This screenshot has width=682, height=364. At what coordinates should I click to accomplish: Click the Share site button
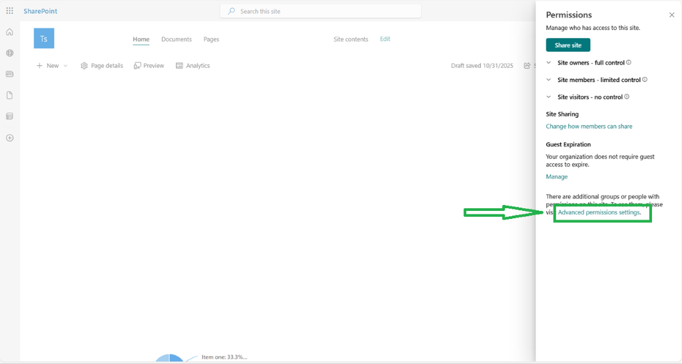[x=568, y=45]
